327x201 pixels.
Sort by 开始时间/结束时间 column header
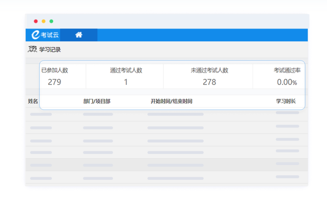point(172,101)
